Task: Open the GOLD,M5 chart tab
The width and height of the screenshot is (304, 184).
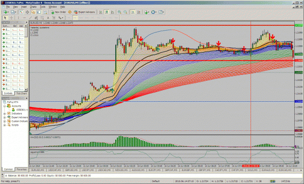Action: tap(253, 170)
